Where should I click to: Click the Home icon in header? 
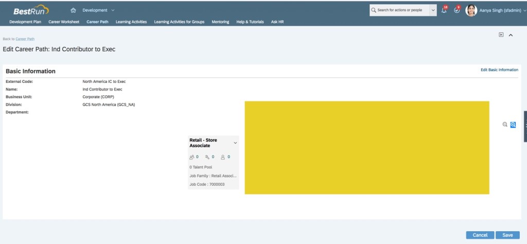point(73,10)
